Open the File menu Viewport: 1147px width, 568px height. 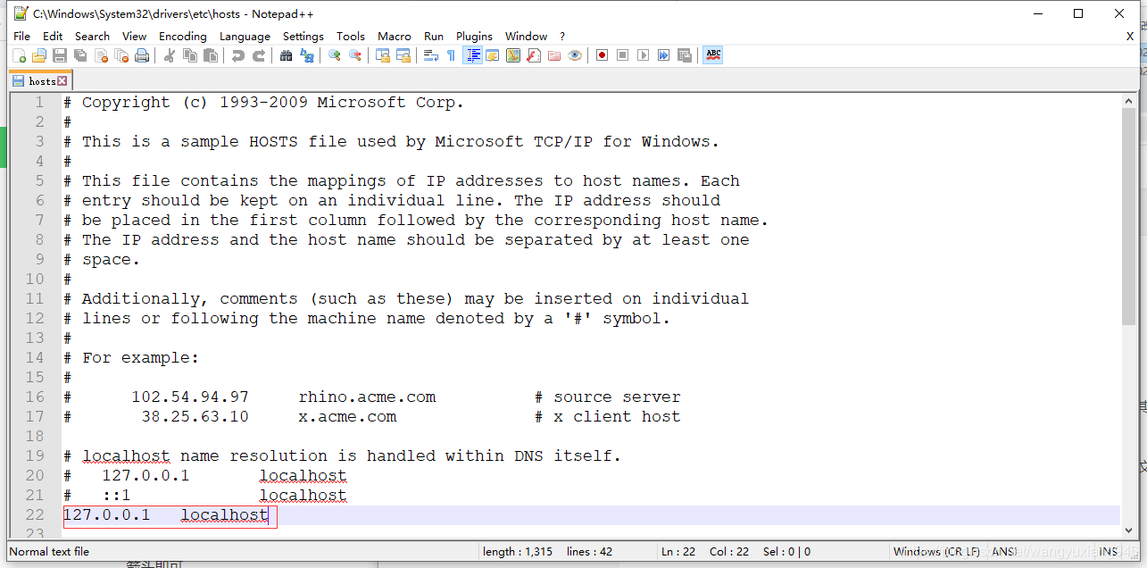click(22, 37)
